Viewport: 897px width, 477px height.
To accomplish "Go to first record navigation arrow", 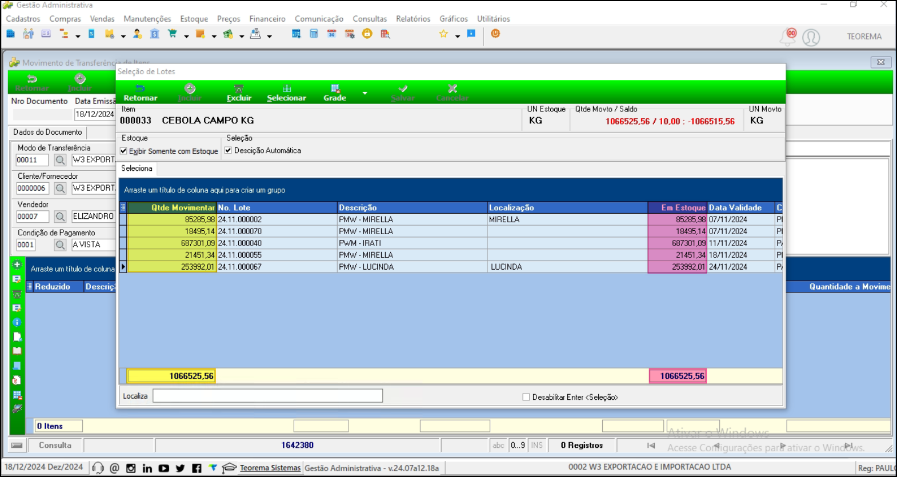I will click(651, 445).
